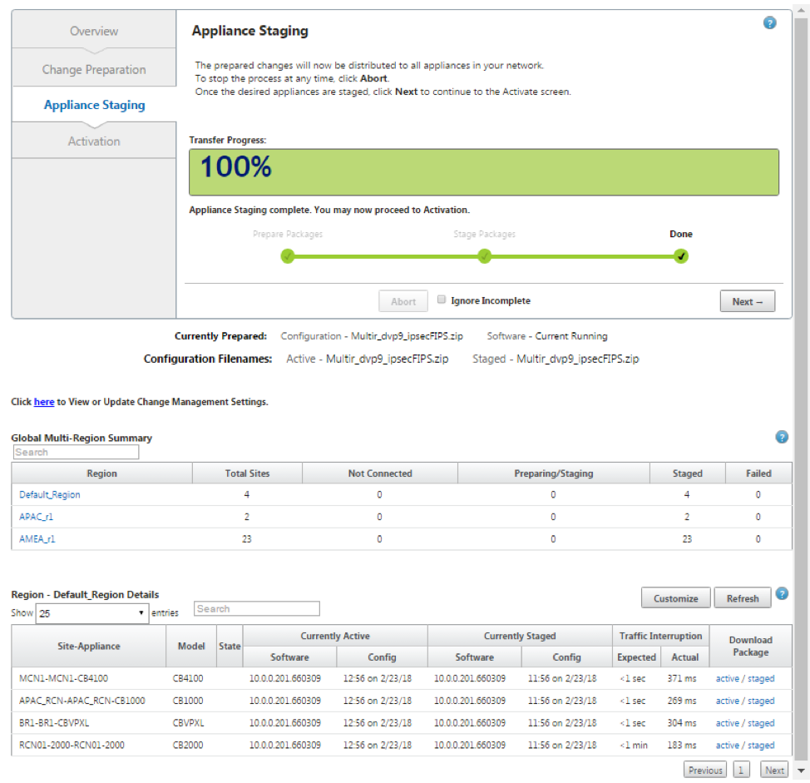The height and width of the screenshot is (783, 810).
Task: Click Next to continue to Activation
Action: pyautogui.click(x=747, y=301)
